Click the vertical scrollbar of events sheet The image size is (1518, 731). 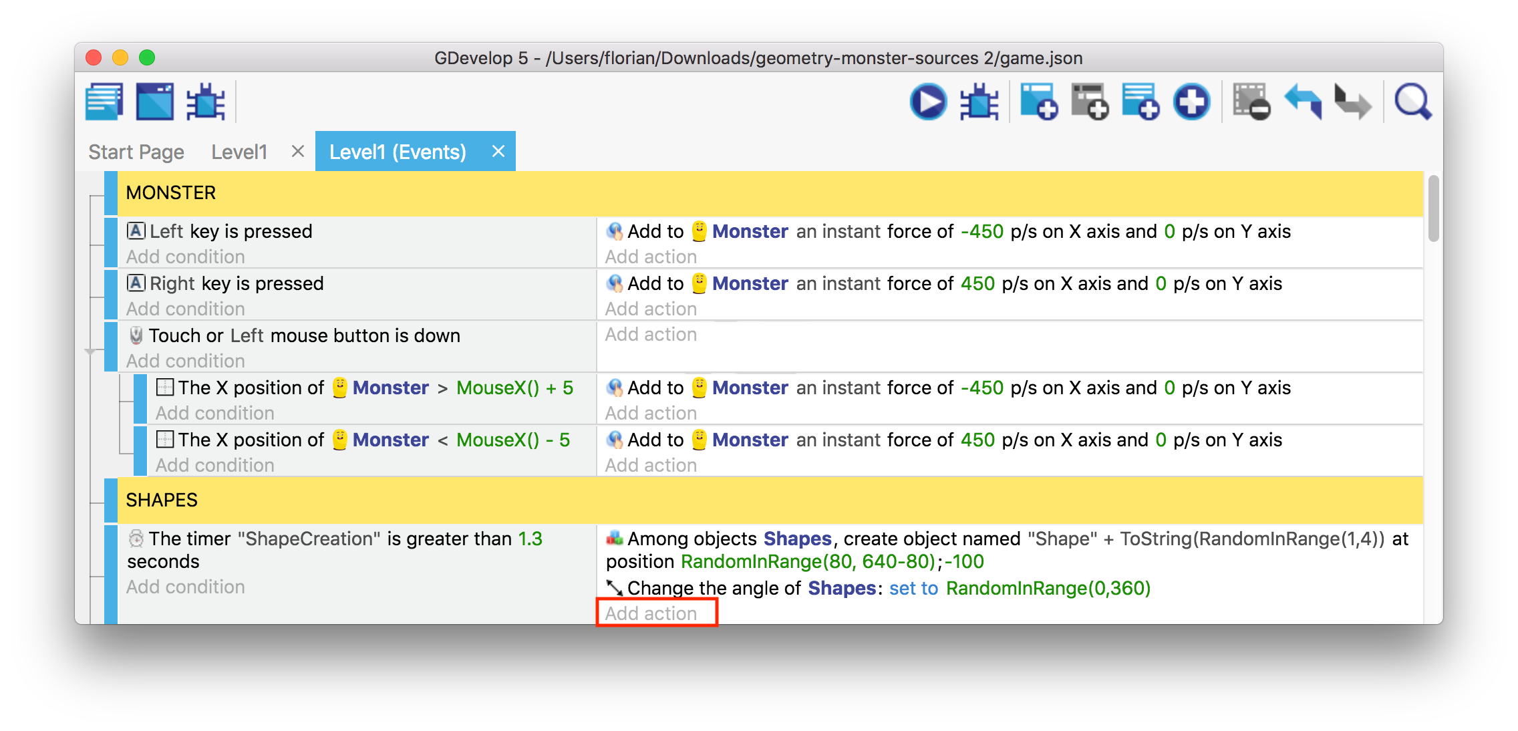click(x=1432, y=208)
